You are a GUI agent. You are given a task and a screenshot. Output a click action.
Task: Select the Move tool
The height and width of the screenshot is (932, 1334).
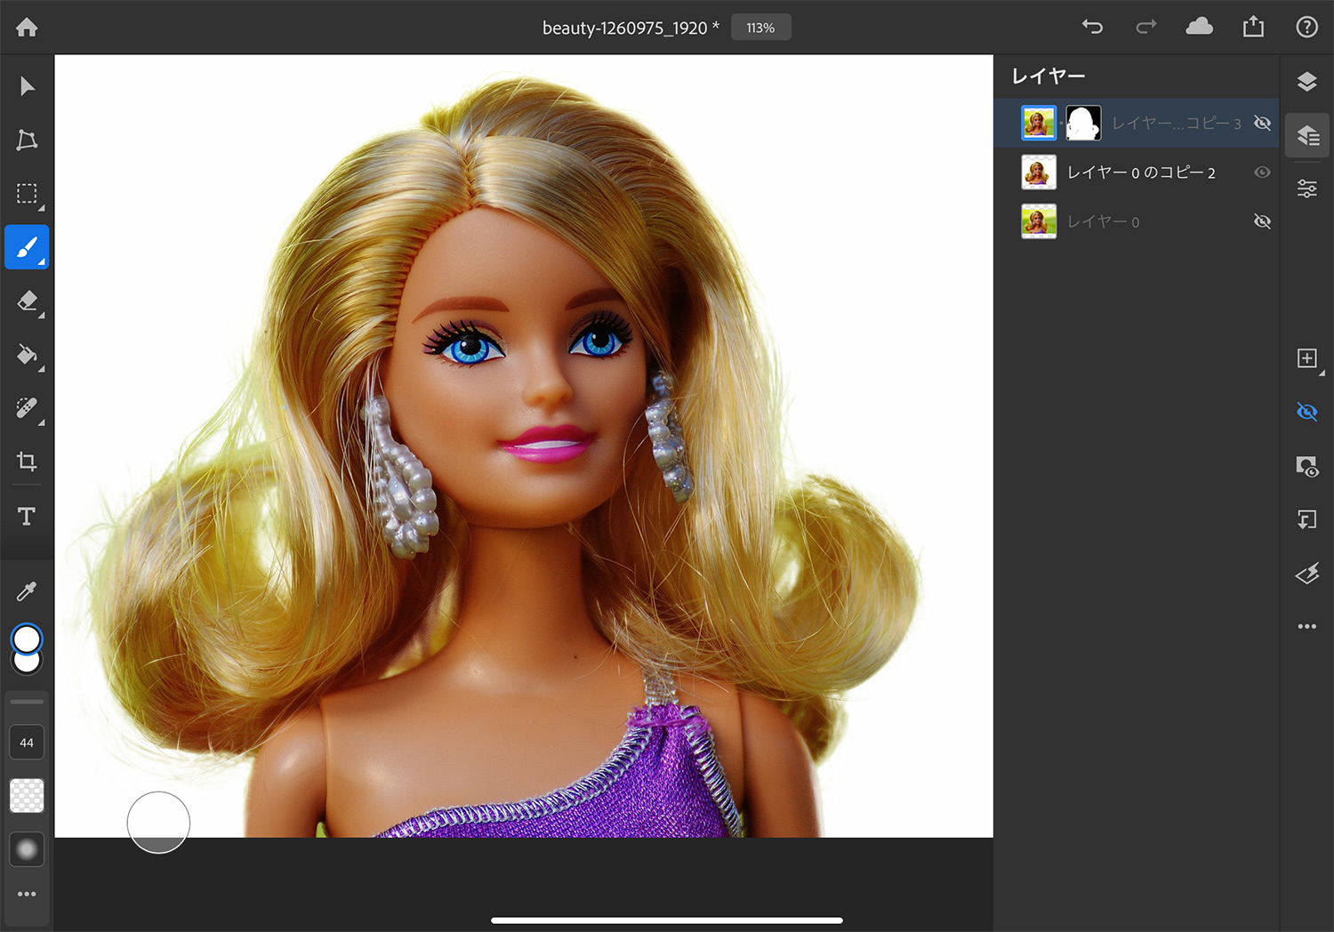click(27, 86)
